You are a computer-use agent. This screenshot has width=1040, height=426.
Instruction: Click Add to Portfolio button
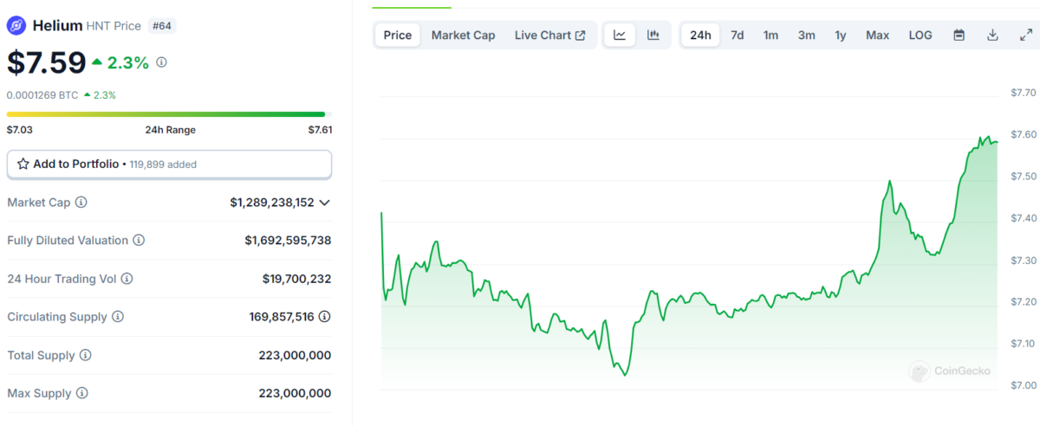point(169,164)
